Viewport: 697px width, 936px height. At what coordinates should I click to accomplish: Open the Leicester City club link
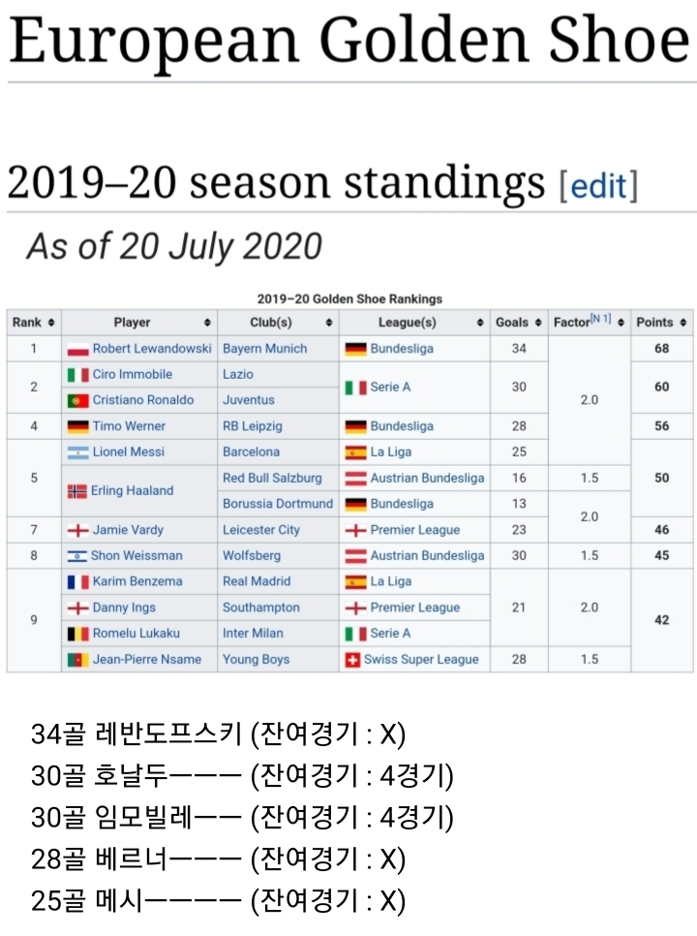point(261,530)
